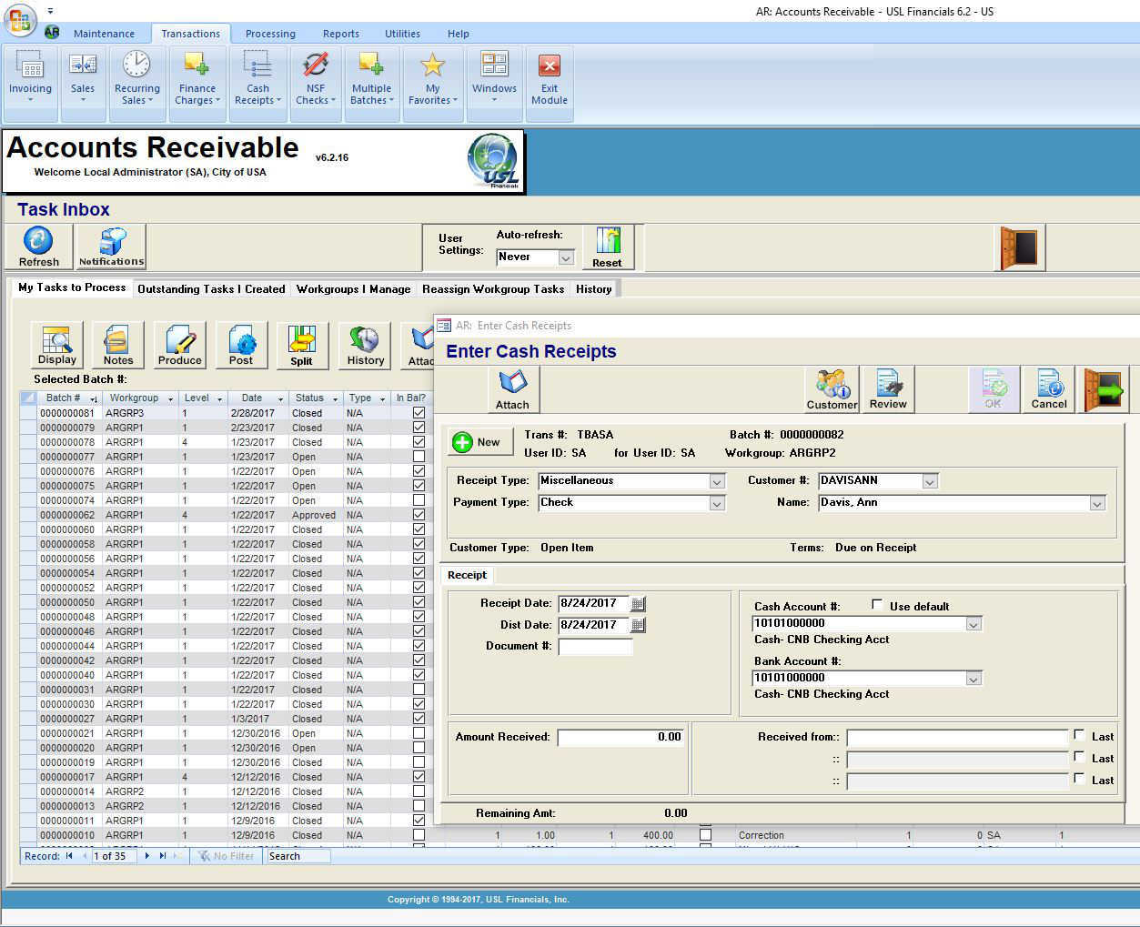
Task: Jump to last record in navigator
Action: [x=163, y=856]
